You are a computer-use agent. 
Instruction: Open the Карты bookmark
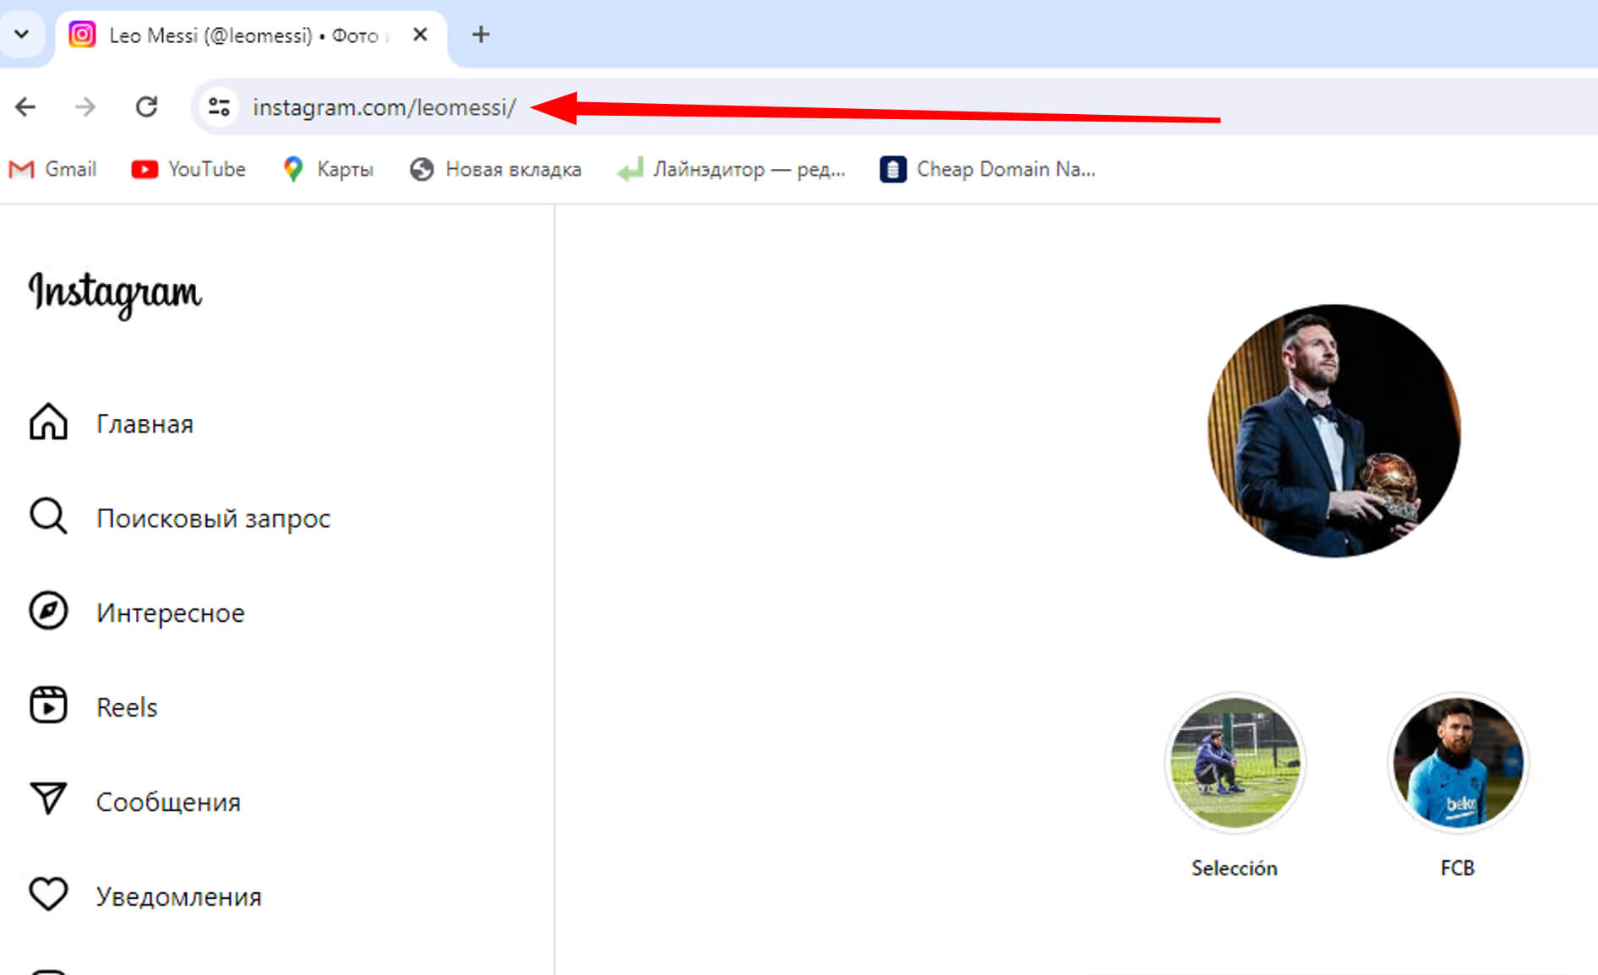(x=328, y=170)
